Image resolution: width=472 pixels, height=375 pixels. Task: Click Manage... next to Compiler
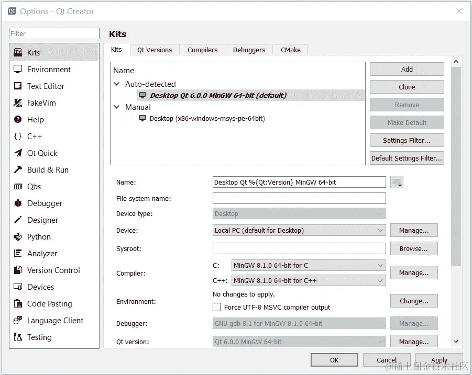pyautogui.click(x=414, y=273)
